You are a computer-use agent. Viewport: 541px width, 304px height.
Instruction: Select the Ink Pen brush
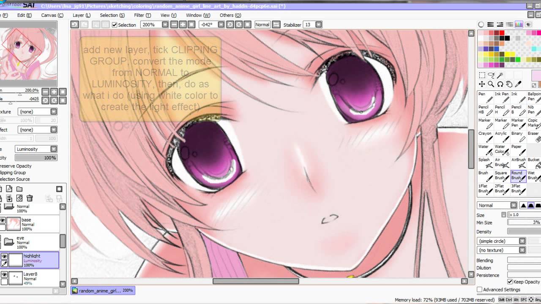[x=501, y=97]
